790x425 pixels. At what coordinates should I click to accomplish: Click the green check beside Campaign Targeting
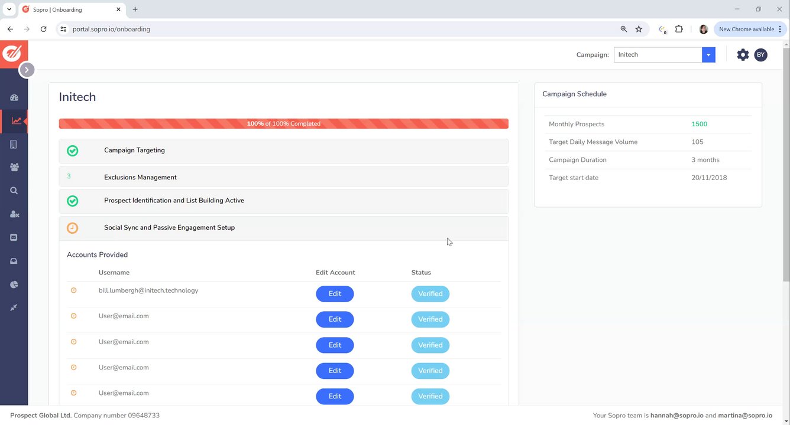click(x=72, y=151)
